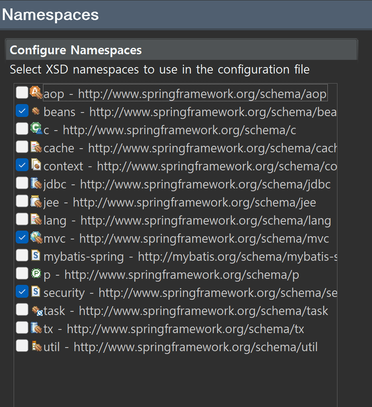
Task: Click the beans namespace bean icon
Action: [36, 111]
